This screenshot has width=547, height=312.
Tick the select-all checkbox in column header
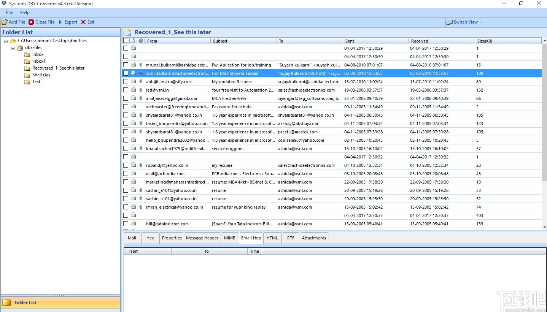pos(126,41)
